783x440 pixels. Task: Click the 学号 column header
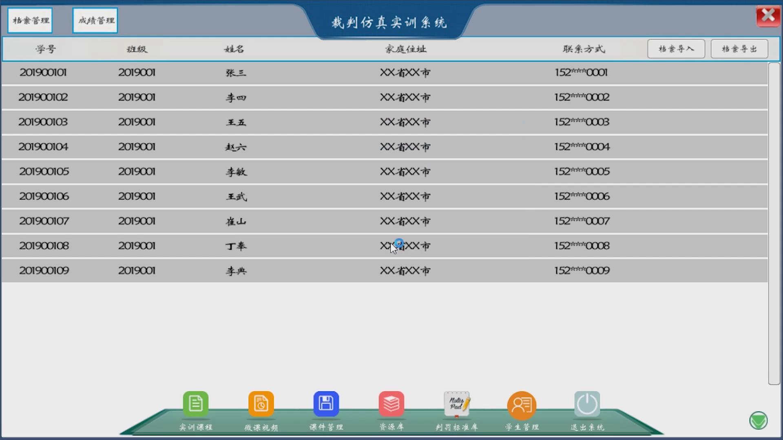tap(45, 49)
